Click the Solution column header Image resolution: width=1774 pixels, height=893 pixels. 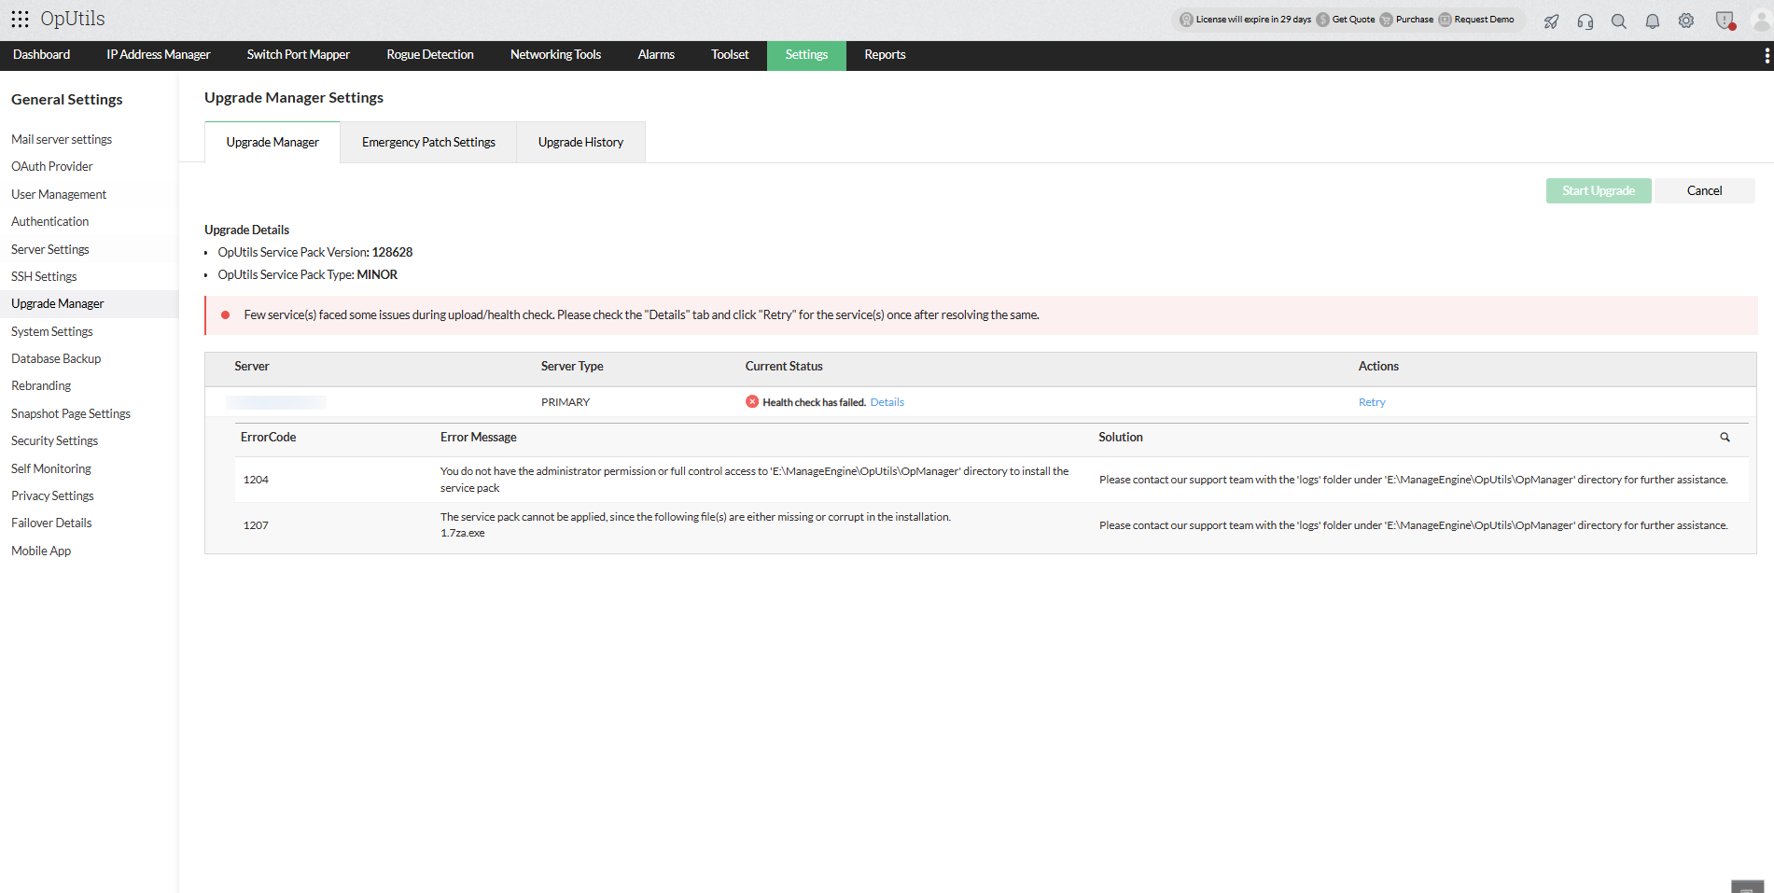click(x=1121, y=437)
